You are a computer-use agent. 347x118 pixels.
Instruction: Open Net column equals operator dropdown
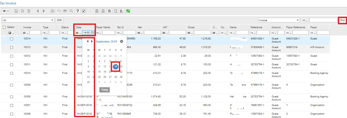pyautogui.click(x=140, y=33)
